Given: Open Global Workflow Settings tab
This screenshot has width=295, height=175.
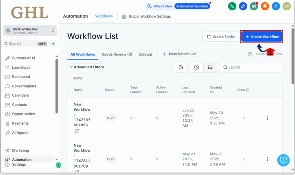Looking at the screenshot, I should coord(146,16).
